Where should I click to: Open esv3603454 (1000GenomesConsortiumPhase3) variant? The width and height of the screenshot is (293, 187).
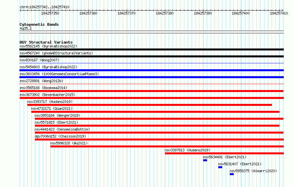tap(59, 74)
